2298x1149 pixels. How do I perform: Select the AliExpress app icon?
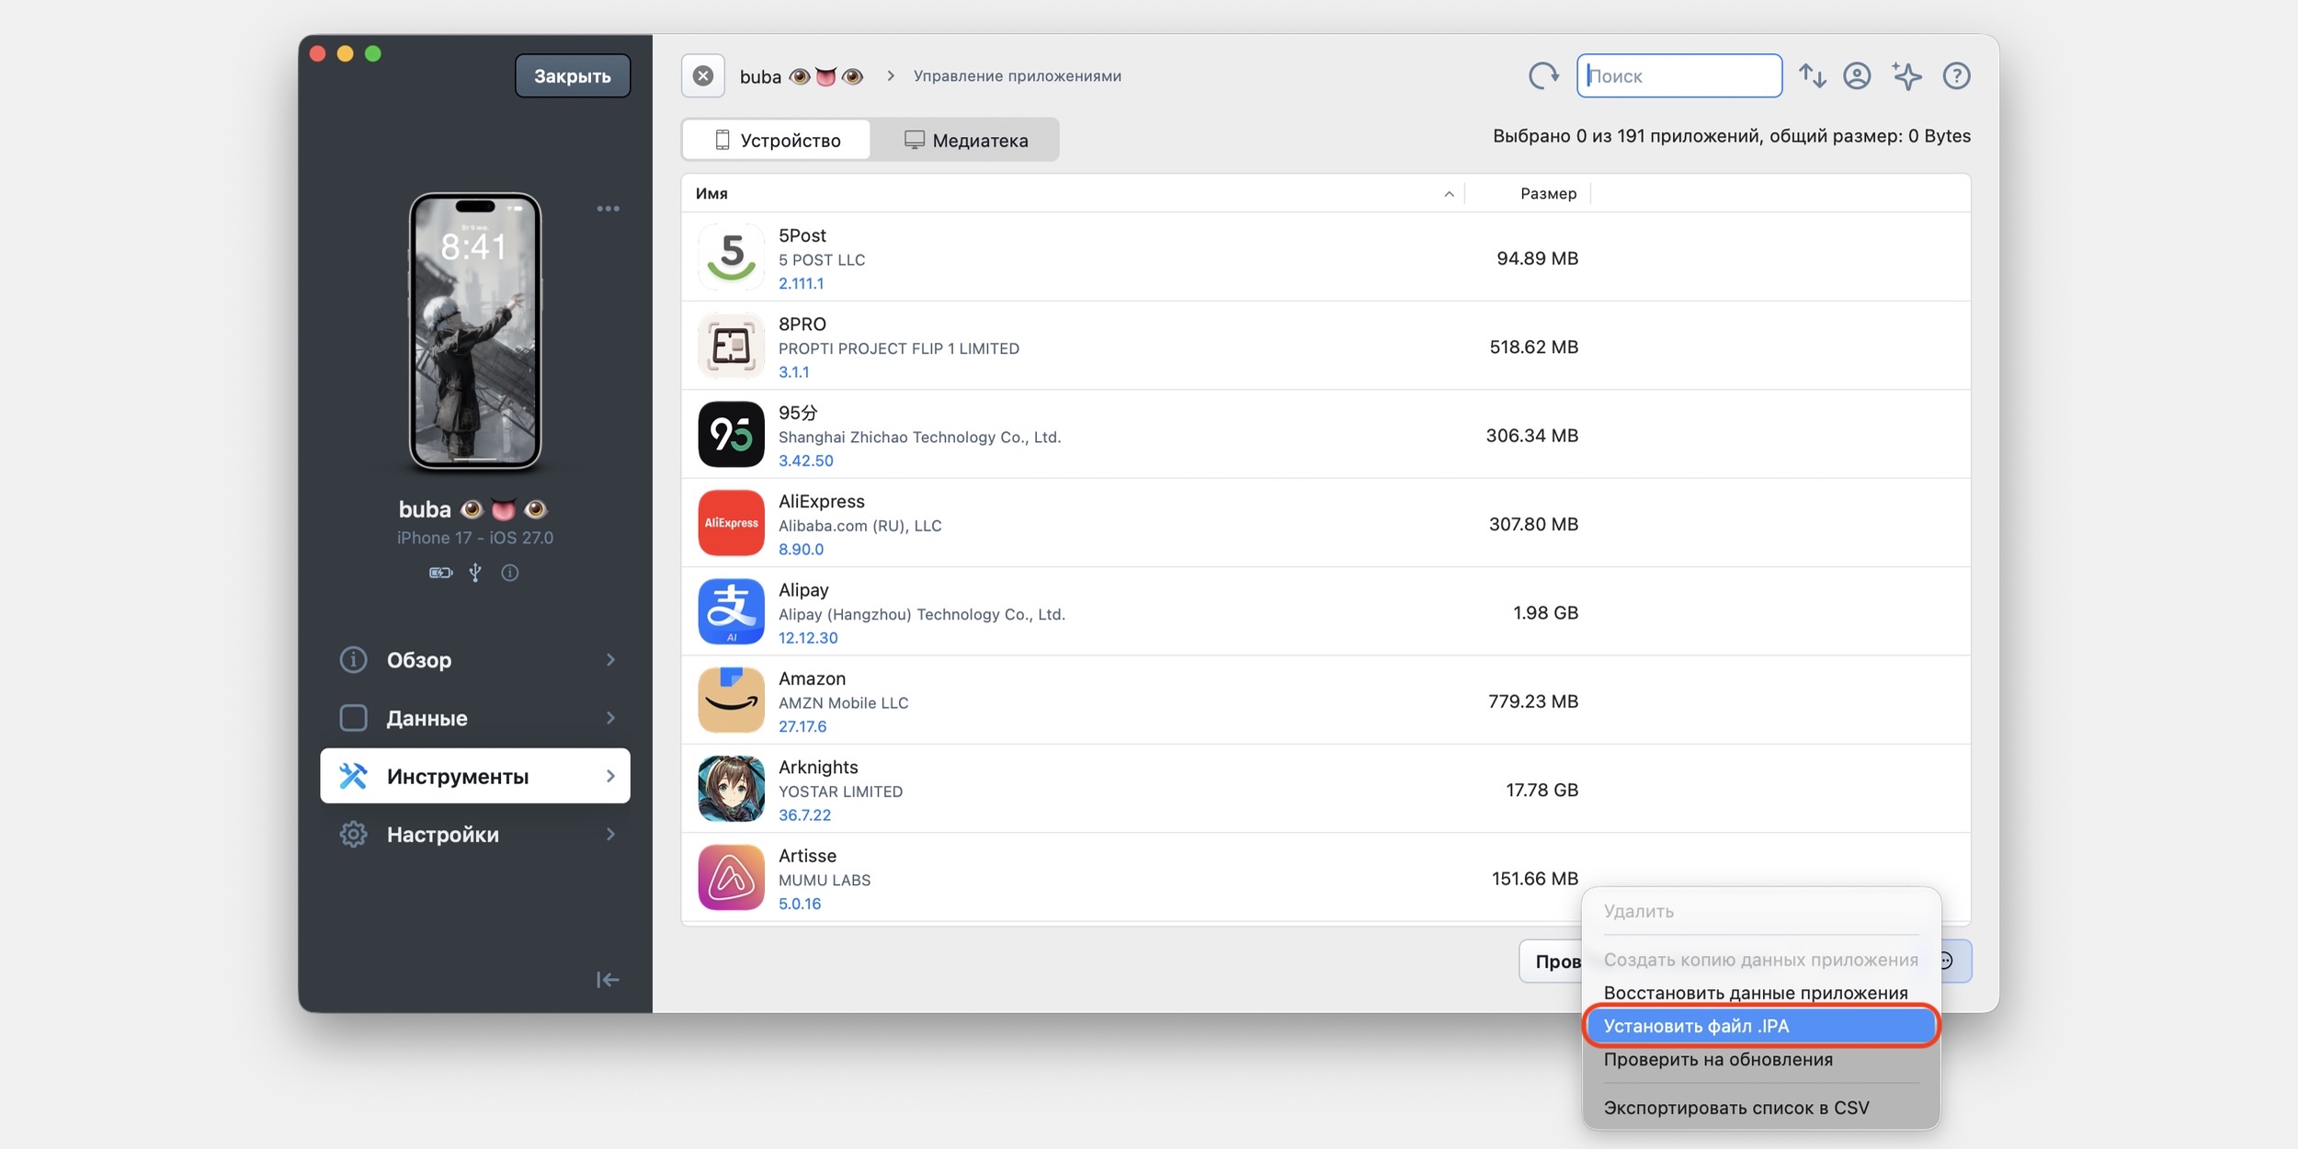tap(731, 523)
